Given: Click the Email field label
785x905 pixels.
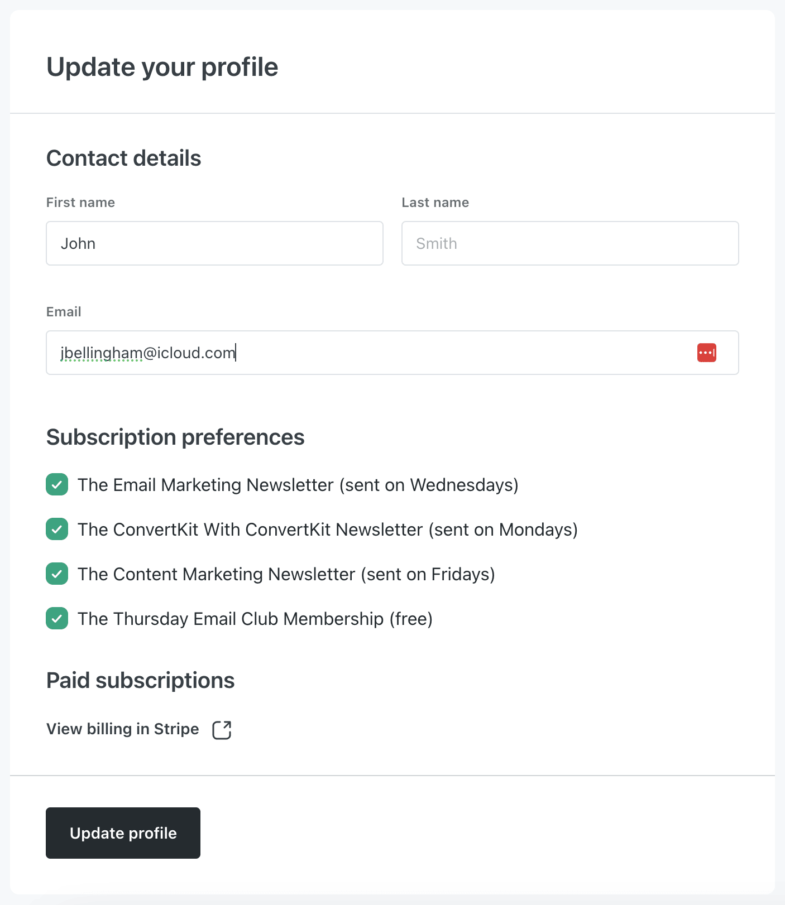Looking at the screenshot, I should click(x=64, y=312).
